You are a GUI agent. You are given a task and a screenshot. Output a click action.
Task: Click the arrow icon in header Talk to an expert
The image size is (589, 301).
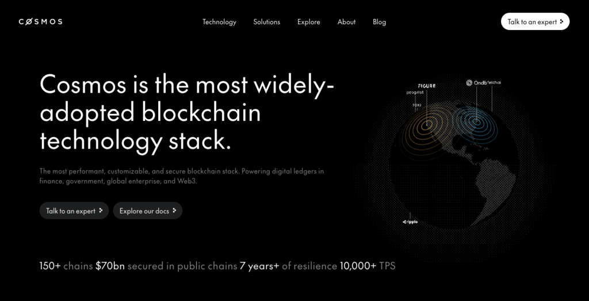561,21
